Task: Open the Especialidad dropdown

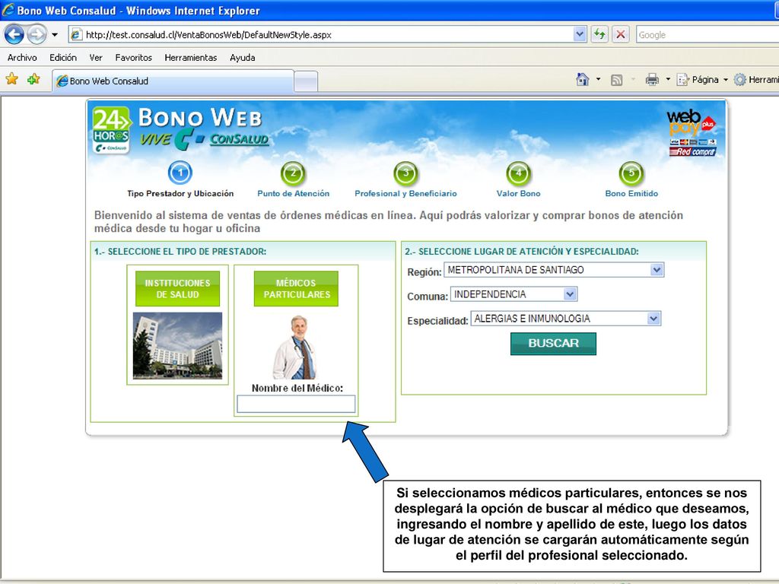Action: pos(566,319)
